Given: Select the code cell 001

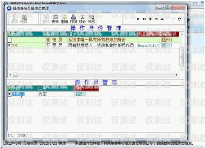Looking at the screenshot, I should click(28, 45).
